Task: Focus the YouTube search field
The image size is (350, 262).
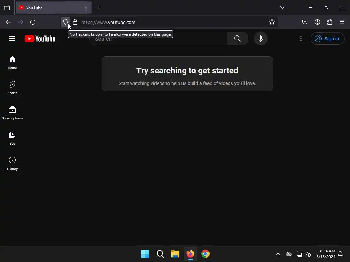Action: click(158, 39)
